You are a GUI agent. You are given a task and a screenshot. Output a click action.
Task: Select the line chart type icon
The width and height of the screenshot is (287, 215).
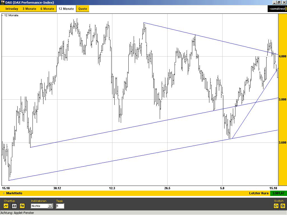(6, 206)
